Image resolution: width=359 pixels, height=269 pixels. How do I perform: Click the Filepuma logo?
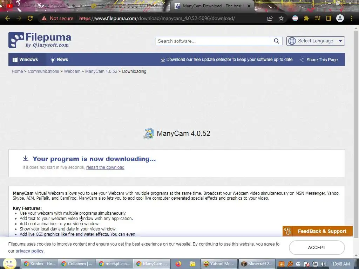[40, 40]
